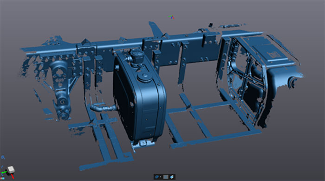Choose the rectangle selection icon in bottom toolbar

point(166,177)
